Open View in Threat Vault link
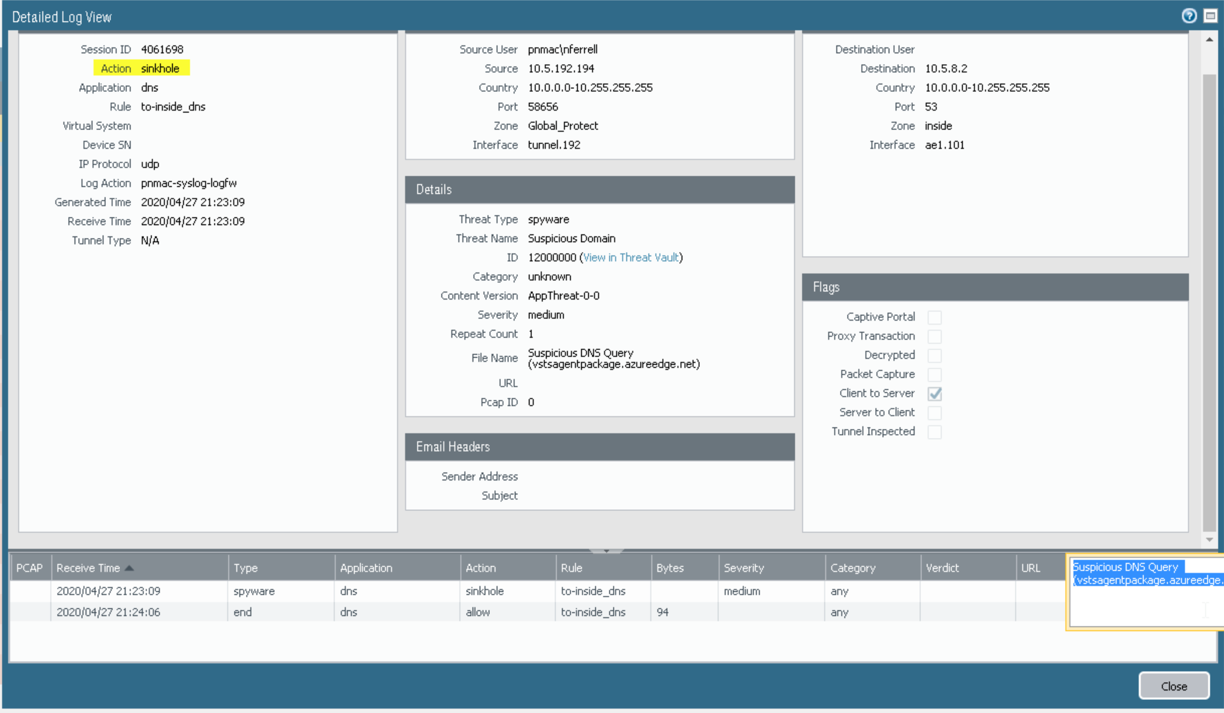This screenshot has width=1224, height=713. [x=630, y=257]
